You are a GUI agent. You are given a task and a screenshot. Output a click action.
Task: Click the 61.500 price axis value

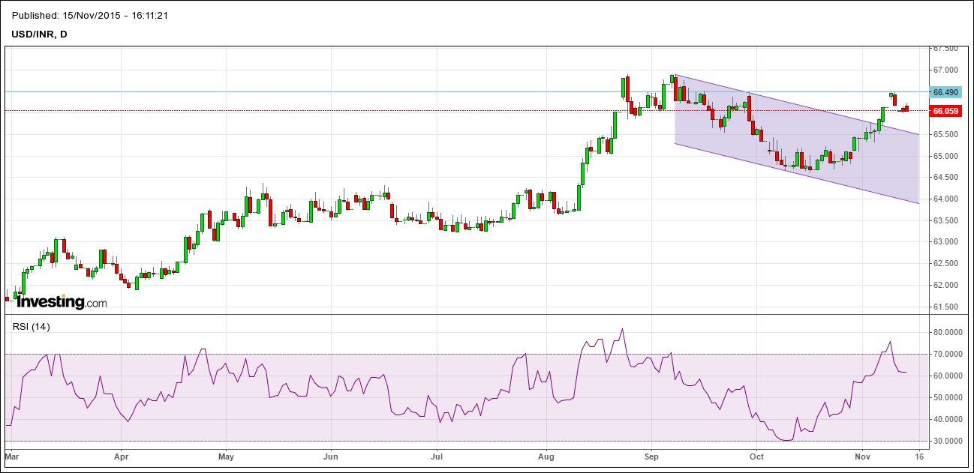[945, 307]
